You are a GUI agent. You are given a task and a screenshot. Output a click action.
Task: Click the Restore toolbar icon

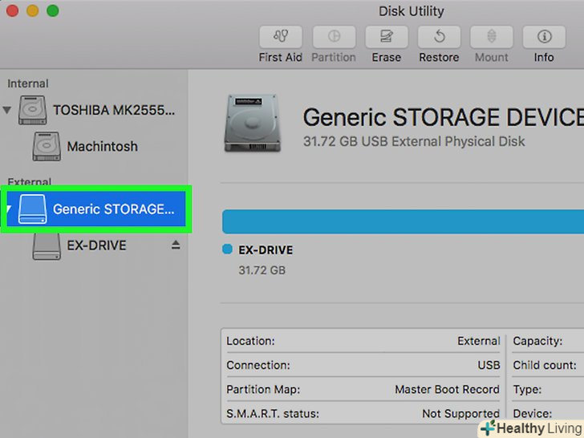[x=439, y=37]
